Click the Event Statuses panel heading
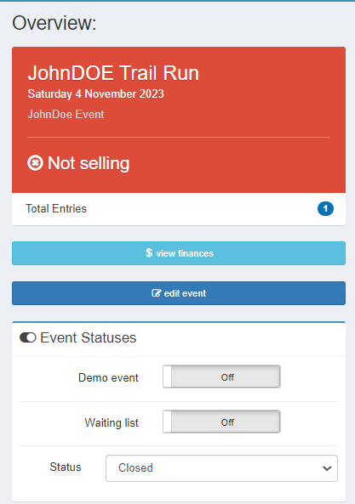 (89, 337)
